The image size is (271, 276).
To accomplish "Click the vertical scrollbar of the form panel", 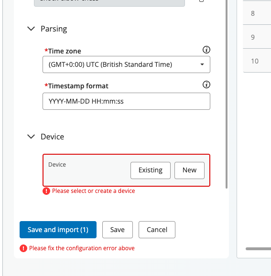I will 227,94.
